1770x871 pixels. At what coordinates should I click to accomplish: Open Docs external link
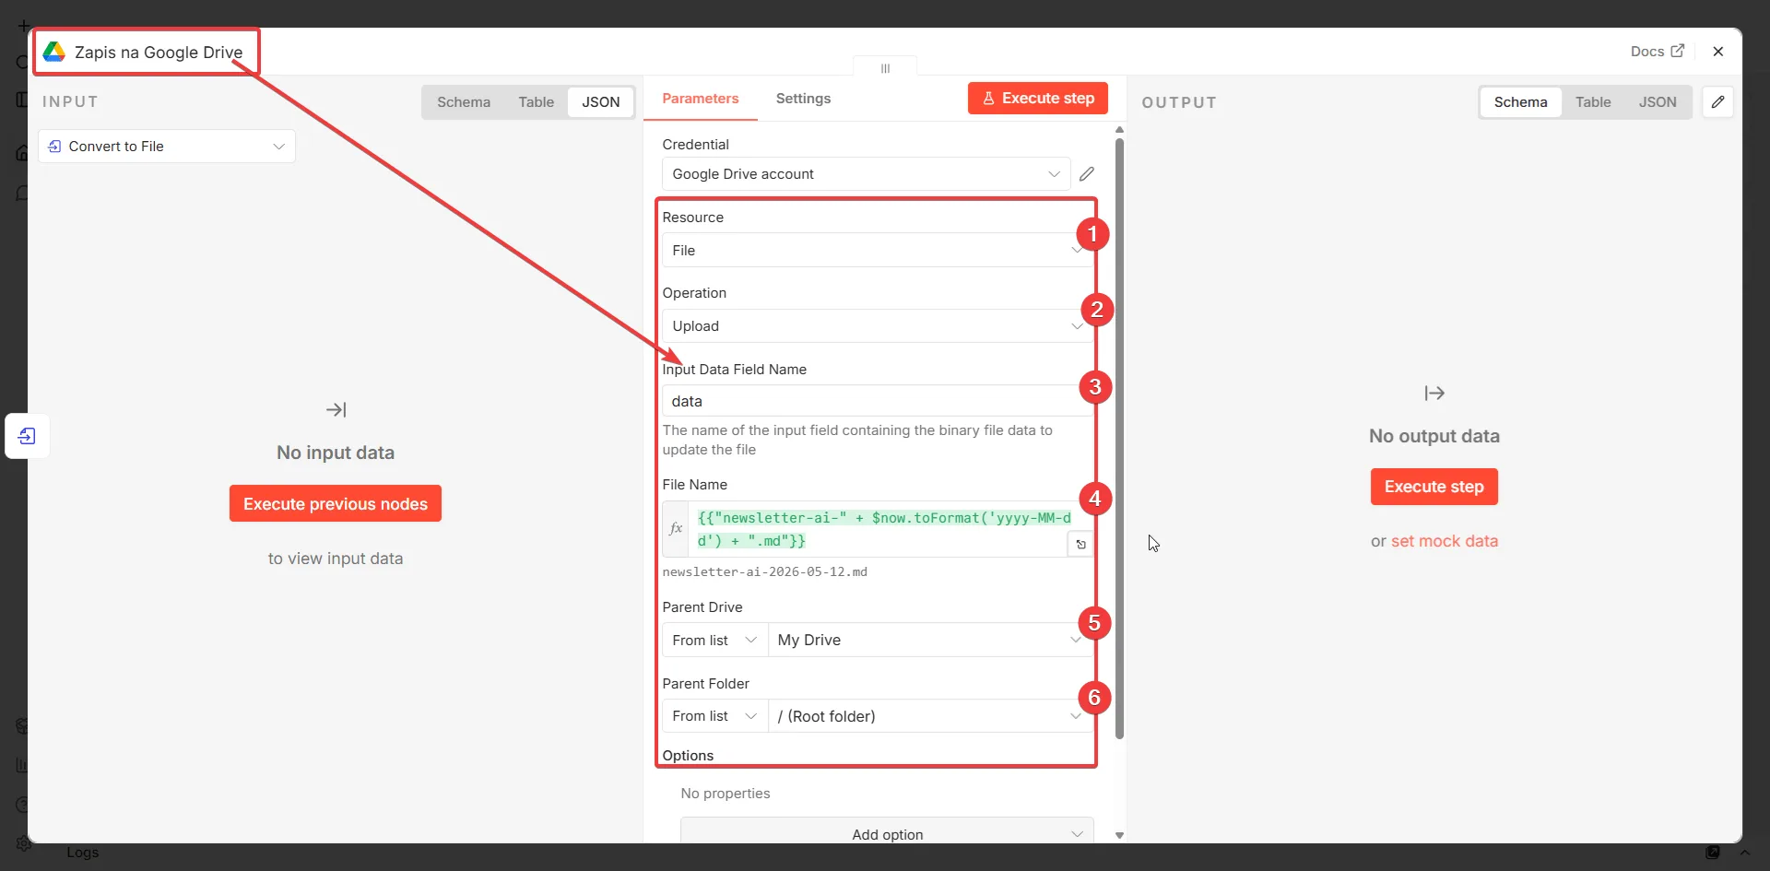pos(1657,52)
